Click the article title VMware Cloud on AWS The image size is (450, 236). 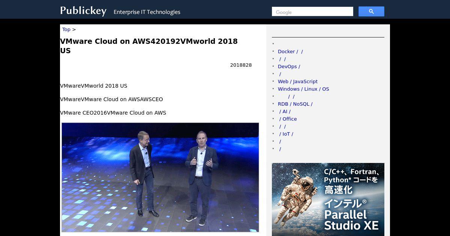(149, 46)
